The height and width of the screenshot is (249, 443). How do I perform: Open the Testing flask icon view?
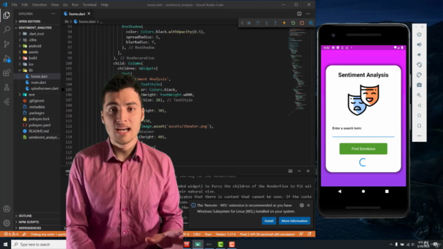(x=6, y=87)
